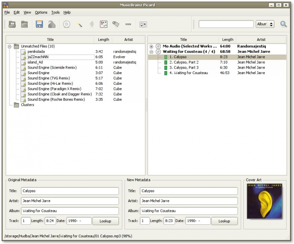This screenshot has width=294, height=244.
Task: Click the Remove minus toolbar icon
Action: click(128, 24)
